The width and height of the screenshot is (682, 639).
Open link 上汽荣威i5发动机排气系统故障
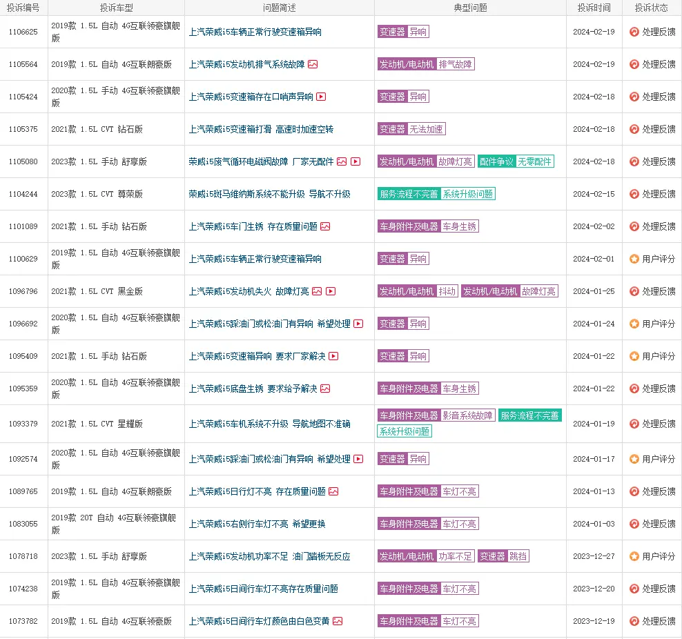point(246,64)
